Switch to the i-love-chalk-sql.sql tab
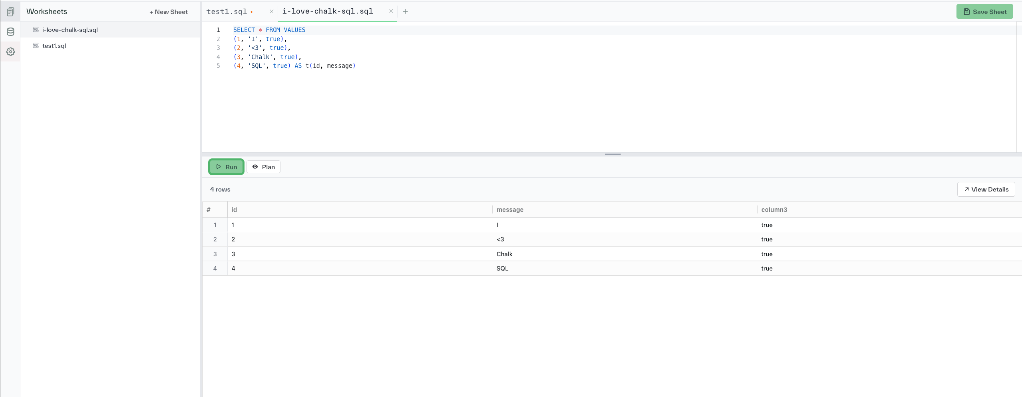Screen dimensions: 1022x397 328,11
